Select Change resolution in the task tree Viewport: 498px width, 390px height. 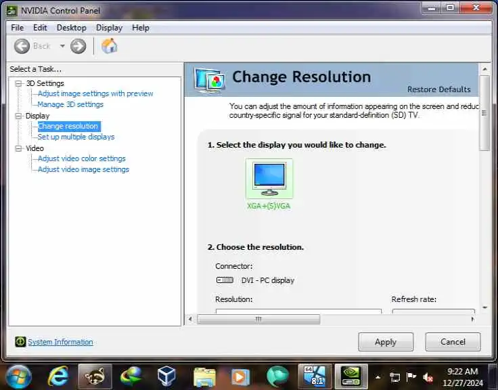69,126
